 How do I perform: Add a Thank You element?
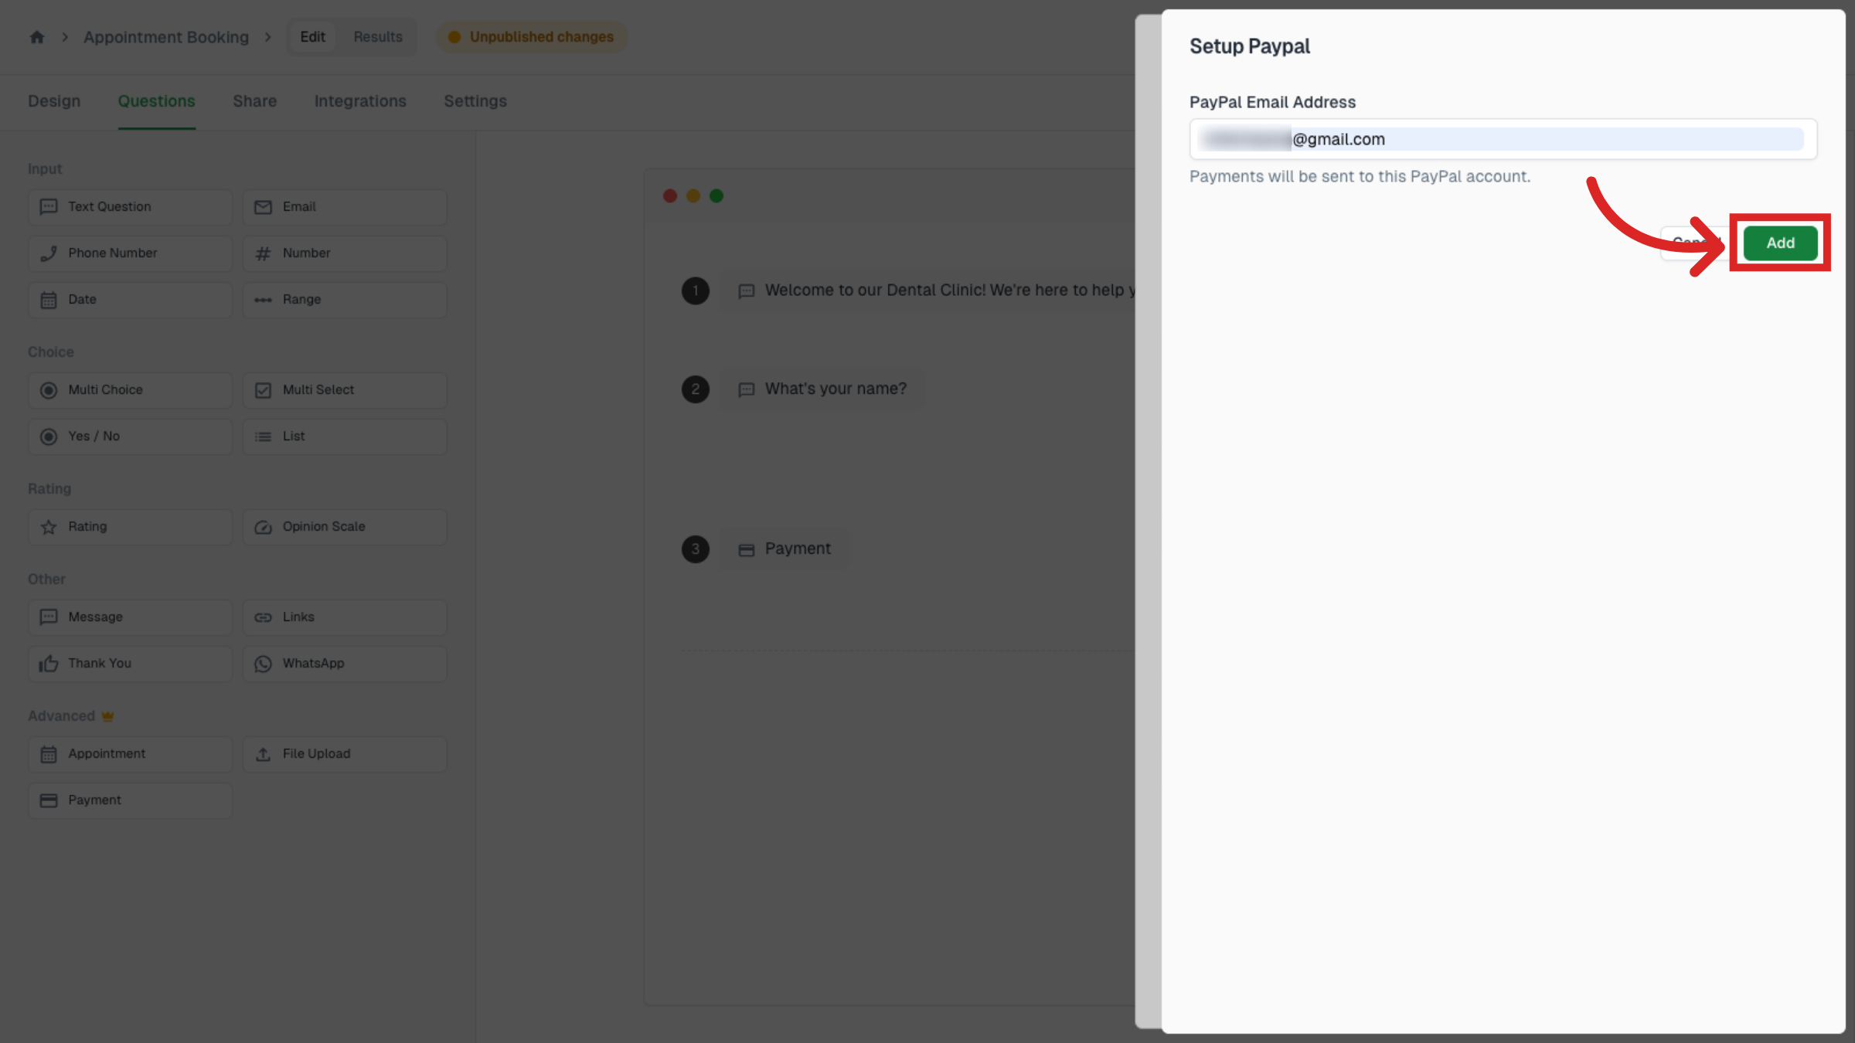coord(130,664)
